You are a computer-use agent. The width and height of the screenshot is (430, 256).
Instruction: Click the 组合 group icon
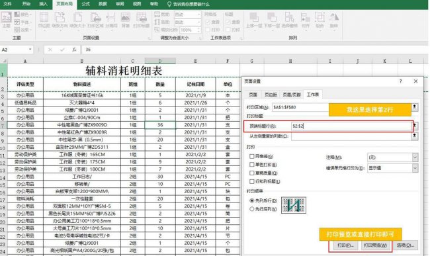point(320,20)
